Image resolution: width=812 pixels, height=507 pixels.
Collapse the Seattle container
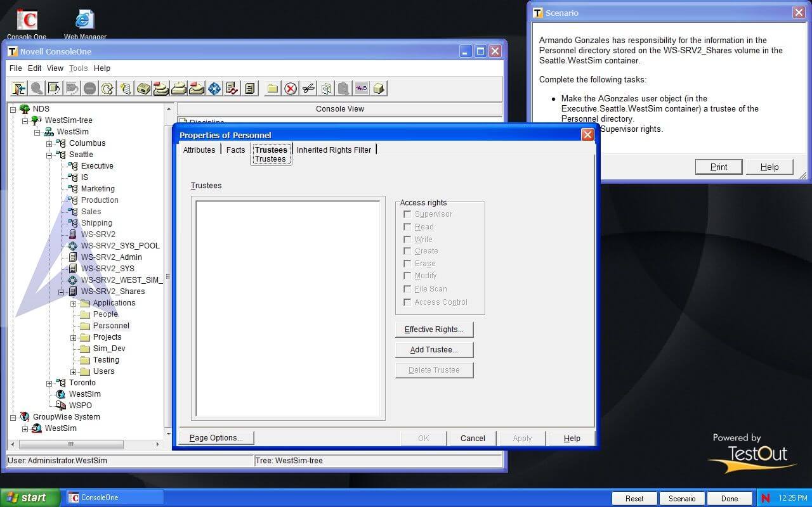click(x=49, y=155)
